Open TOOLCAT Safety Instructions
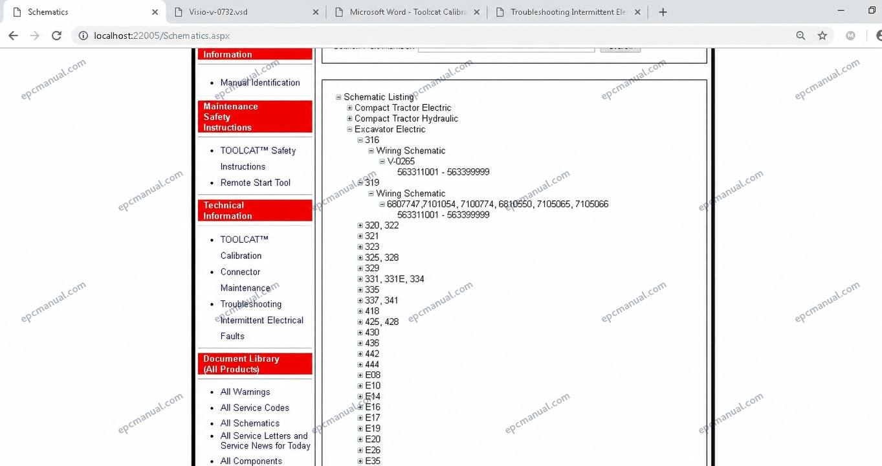 (258, 159)
